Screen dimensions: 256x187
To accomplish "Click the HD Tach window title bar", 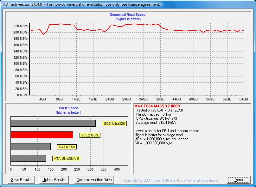I will click(128, 4).
